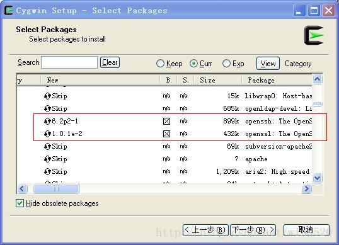Toggle binary checkbox for openssh
The image size is (339, 245).
point(166,121)
